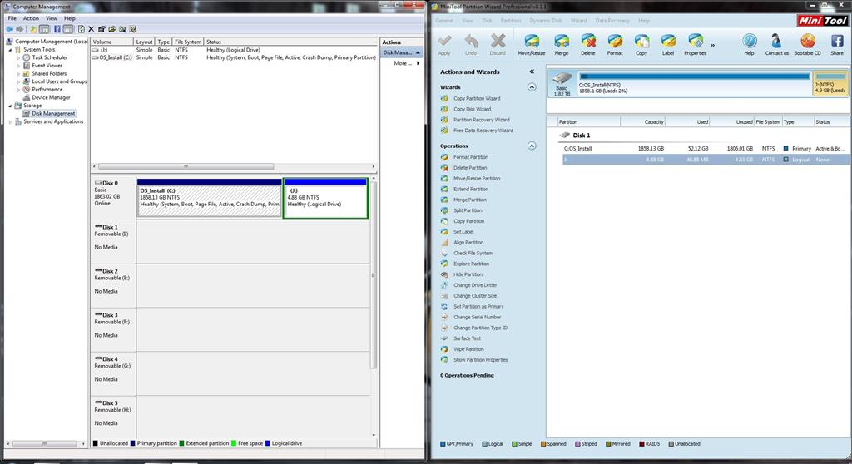852x464 pixels.
Task: Choose Delete Partition operation in sidebar
Action: [470, 168]
